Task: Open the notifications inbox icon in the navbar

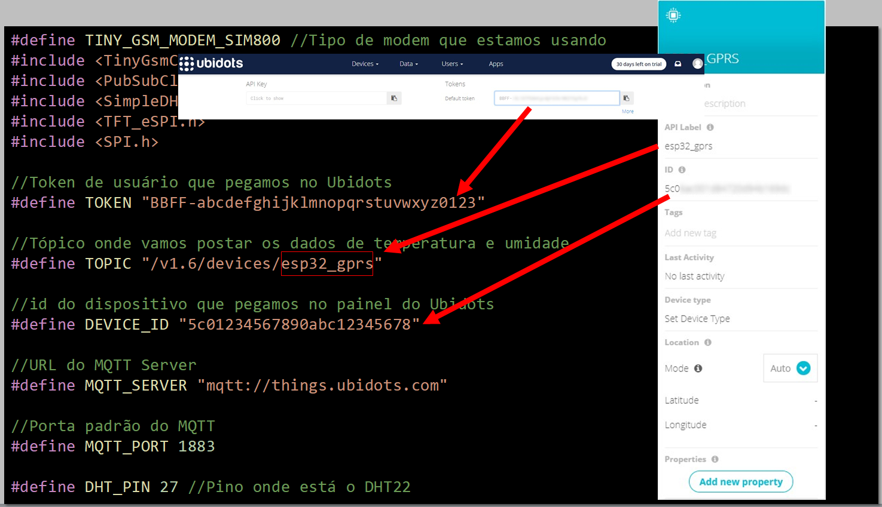Action: coord(679,63)
